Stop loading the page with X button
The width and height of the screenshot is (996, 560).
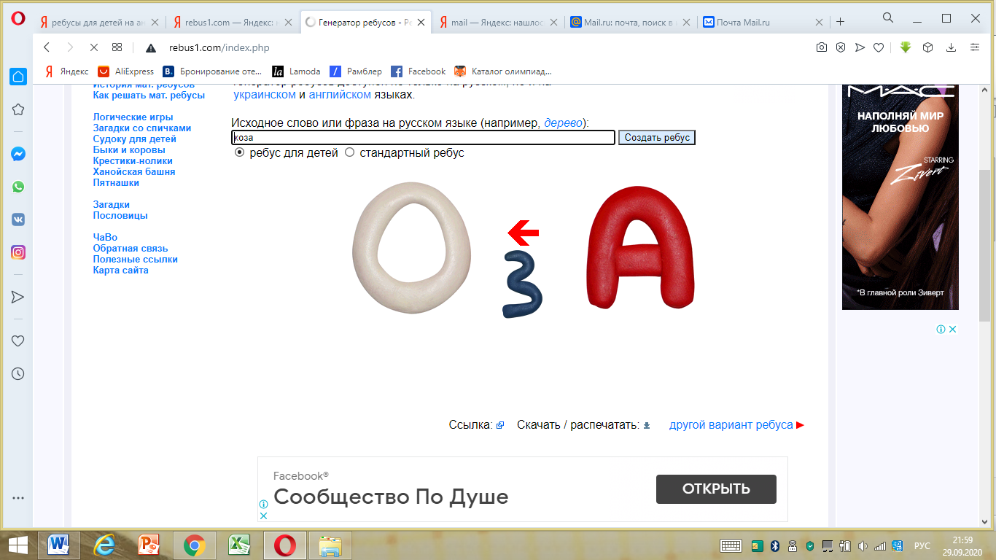93,47
